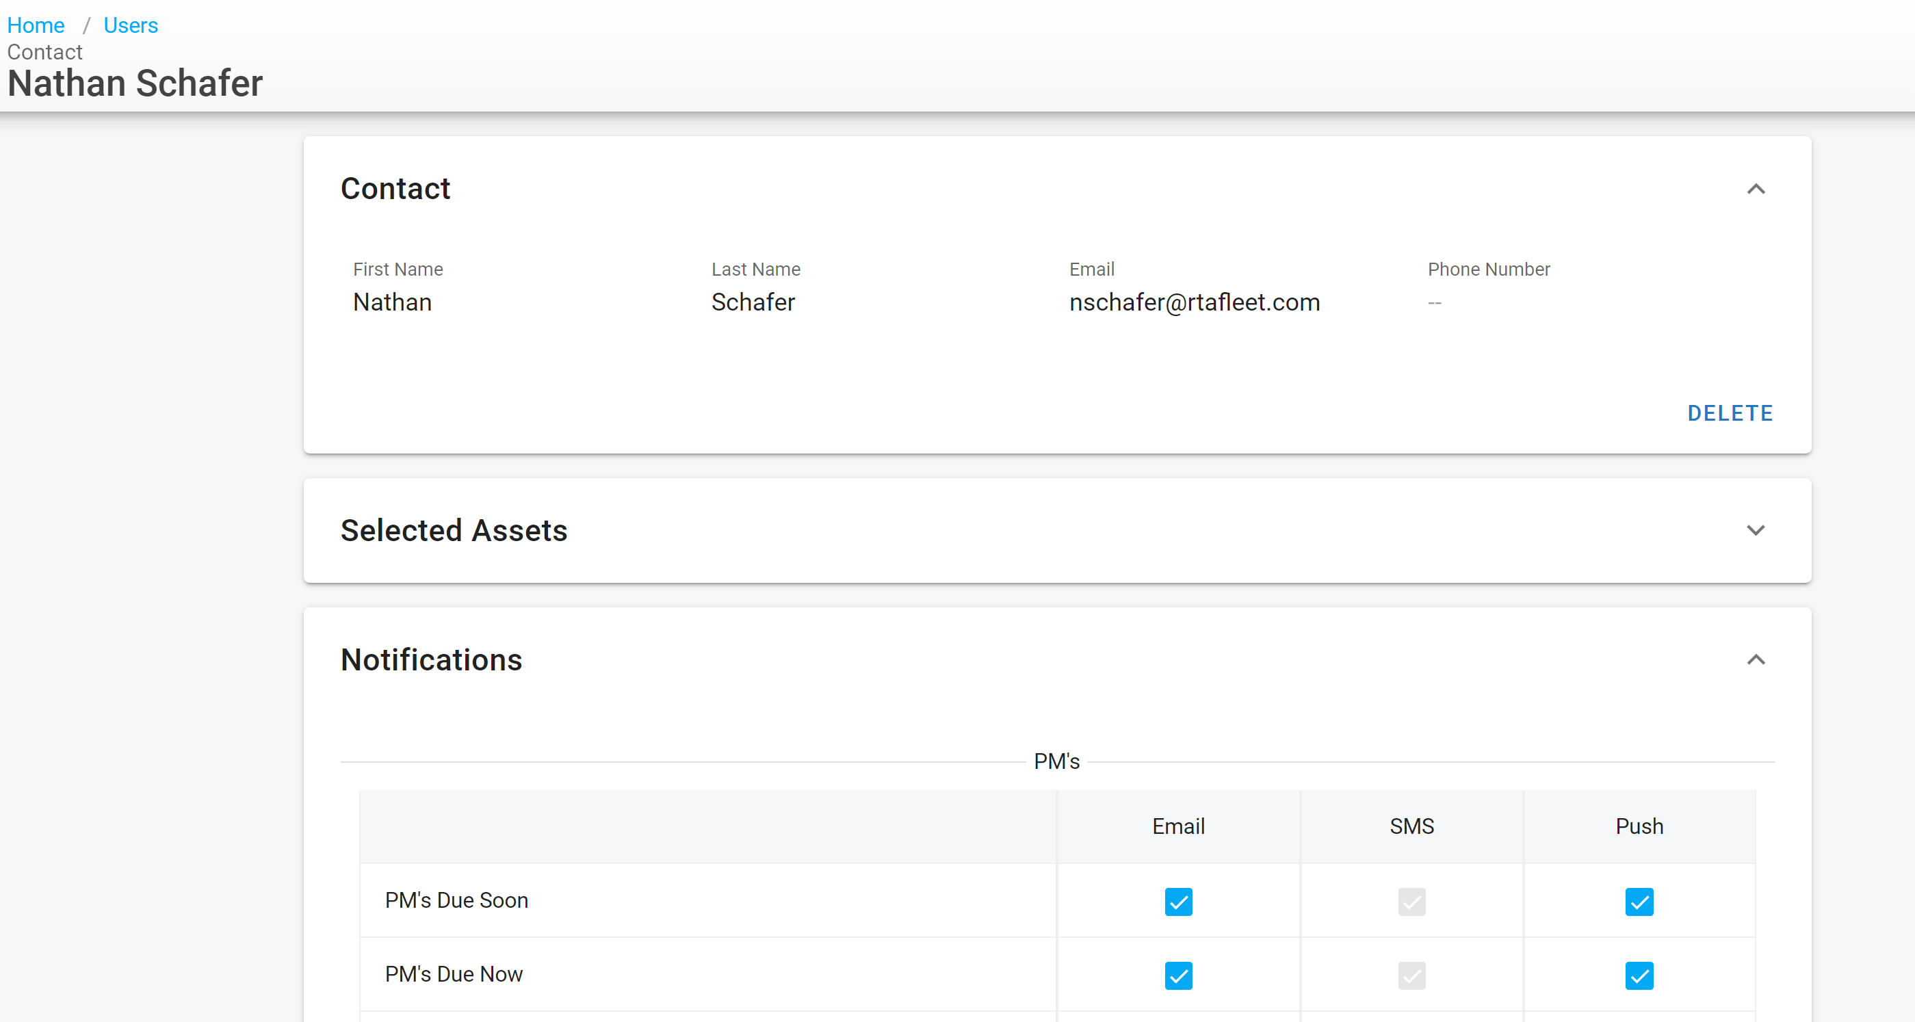The image size is (1915, 1022).
Task: Expand the Selected Assets section
Action: point(1755,530)
